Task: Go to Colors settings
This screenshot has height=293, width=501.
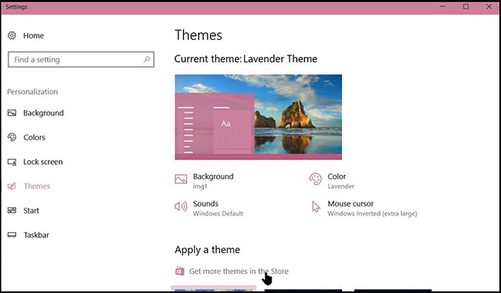Action: (x=34, y=138)
